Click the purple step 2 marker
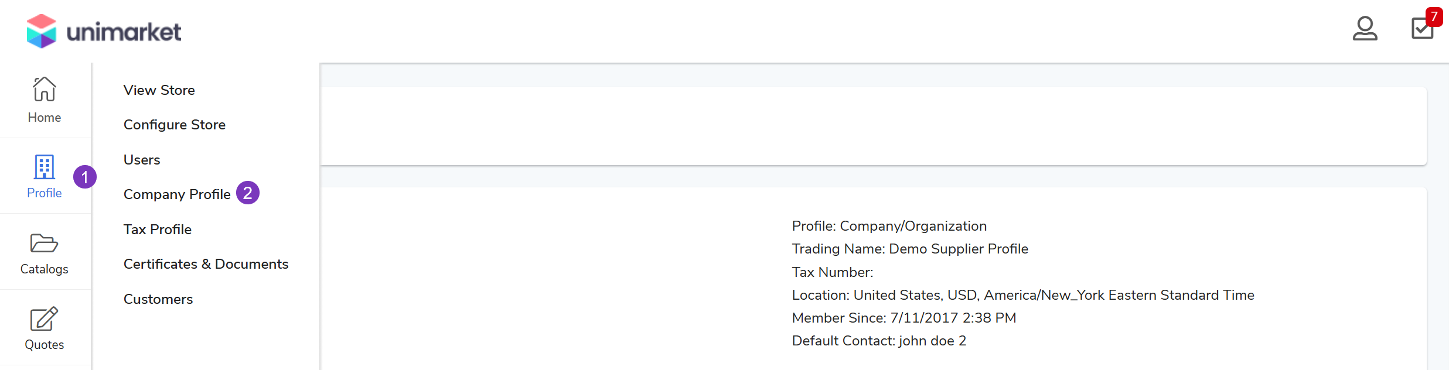Screen dimensions: 1449x370 (x=248, y=193)
